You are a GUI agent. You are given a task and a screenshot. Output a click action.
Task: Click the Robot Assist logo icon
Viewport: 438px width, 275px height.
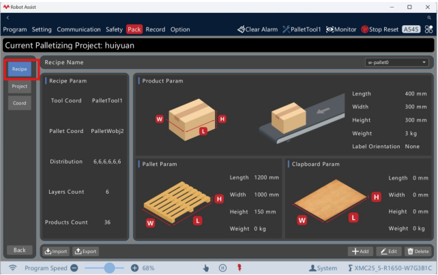click(x=6, y=7)
